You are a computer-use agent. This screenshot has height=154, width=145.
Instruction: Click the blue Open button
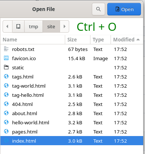point(124,9)
